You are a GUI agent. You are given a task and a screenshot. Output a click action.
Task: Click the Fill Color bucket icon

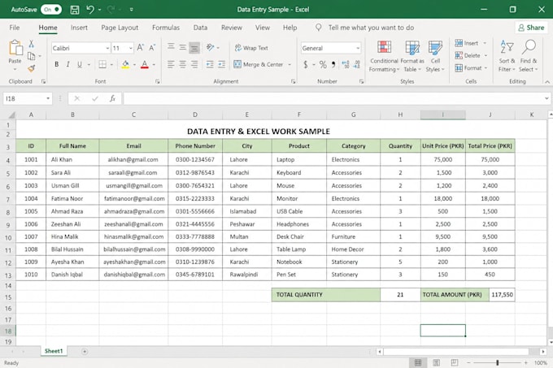[x=125, y=64]
